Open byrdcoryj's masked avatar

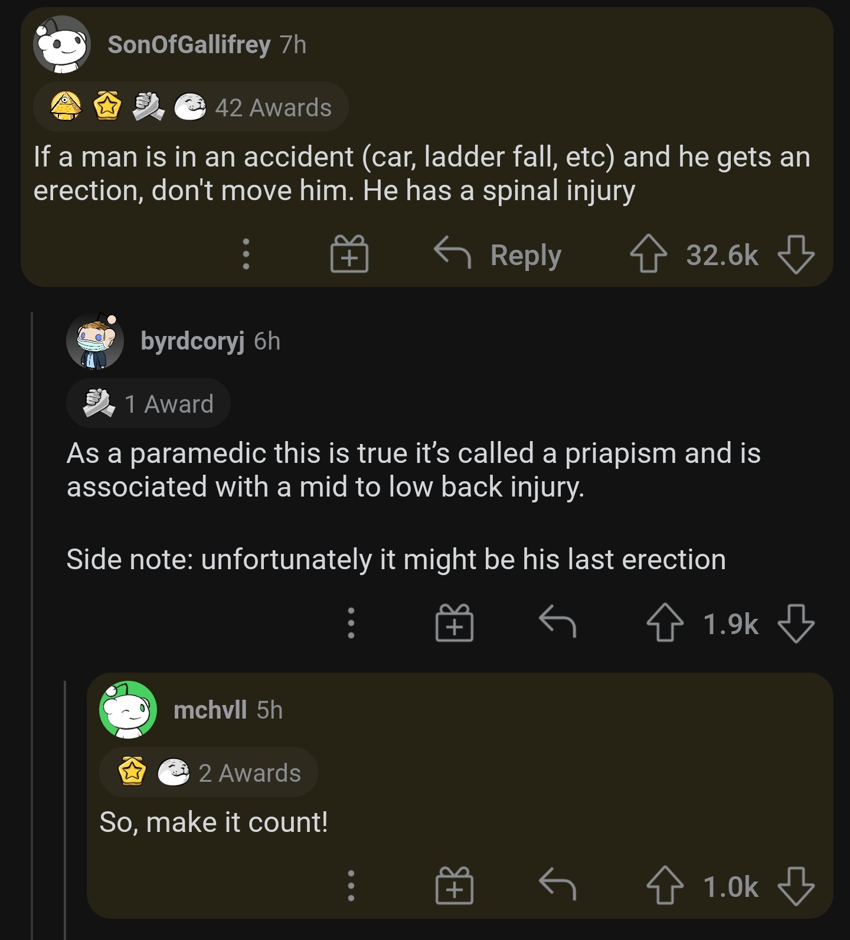coord(96,342)
